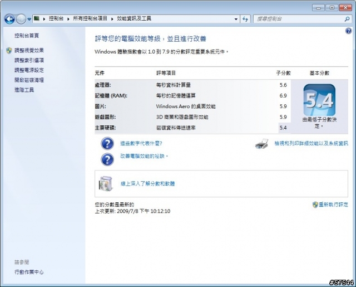This screenshot has height=287, width=356.
Task: Click the 圖片: row label
Action: pos(100,106)
